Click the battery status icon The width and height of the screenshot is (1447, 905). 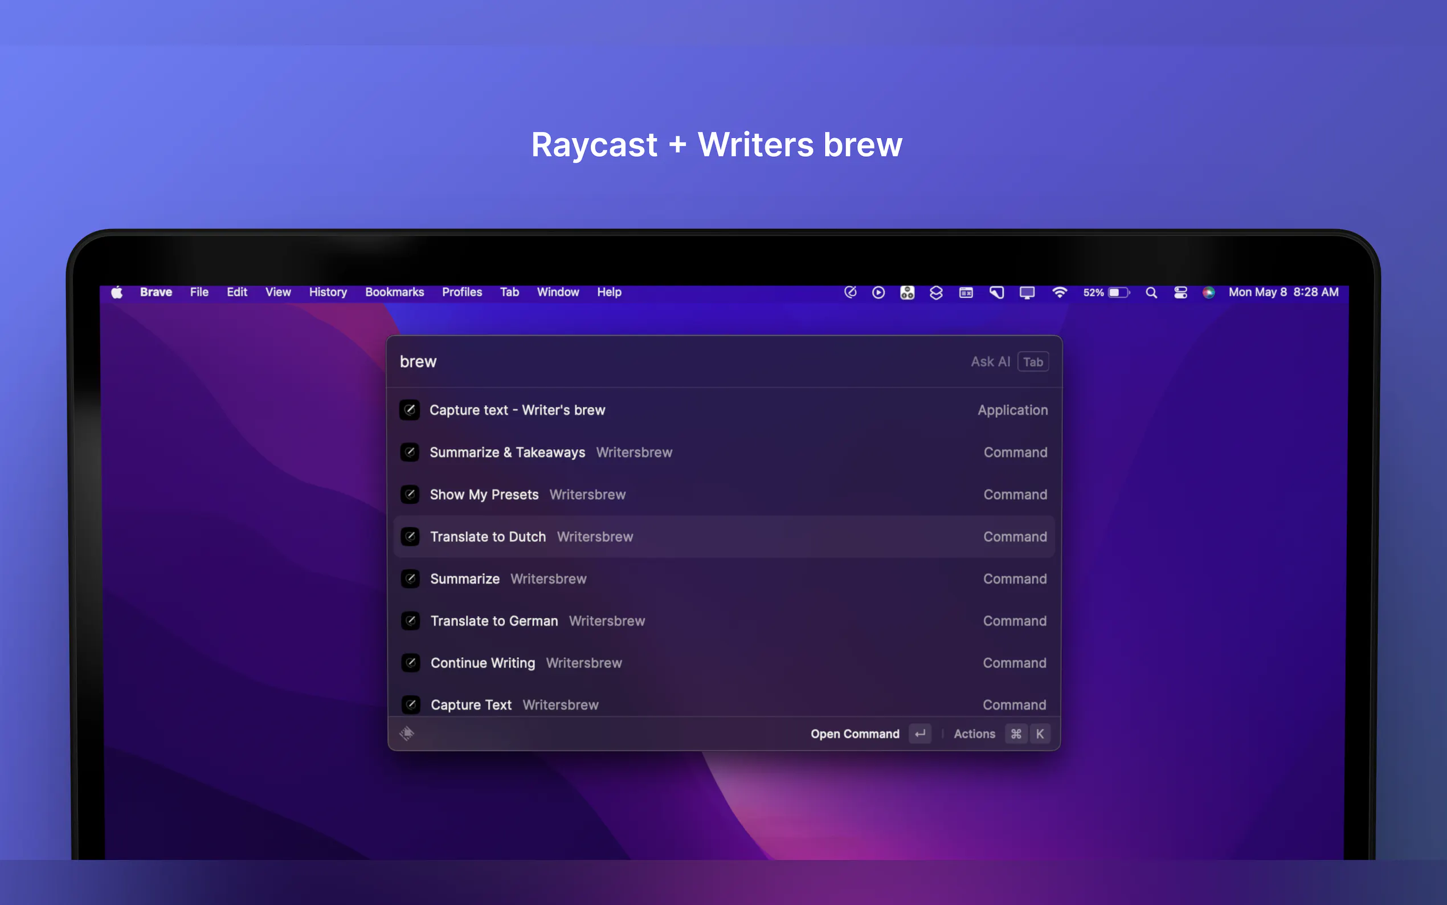click(1118, 293)
